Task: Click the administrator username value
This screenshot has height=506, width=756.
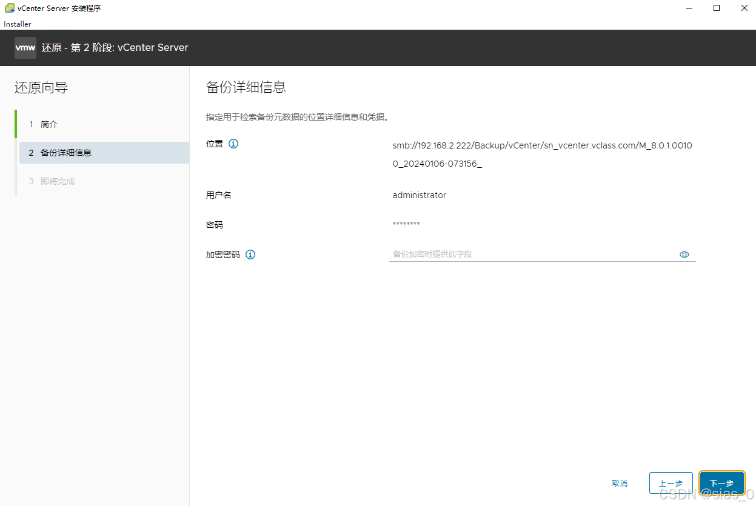Action: click(420, 195)
